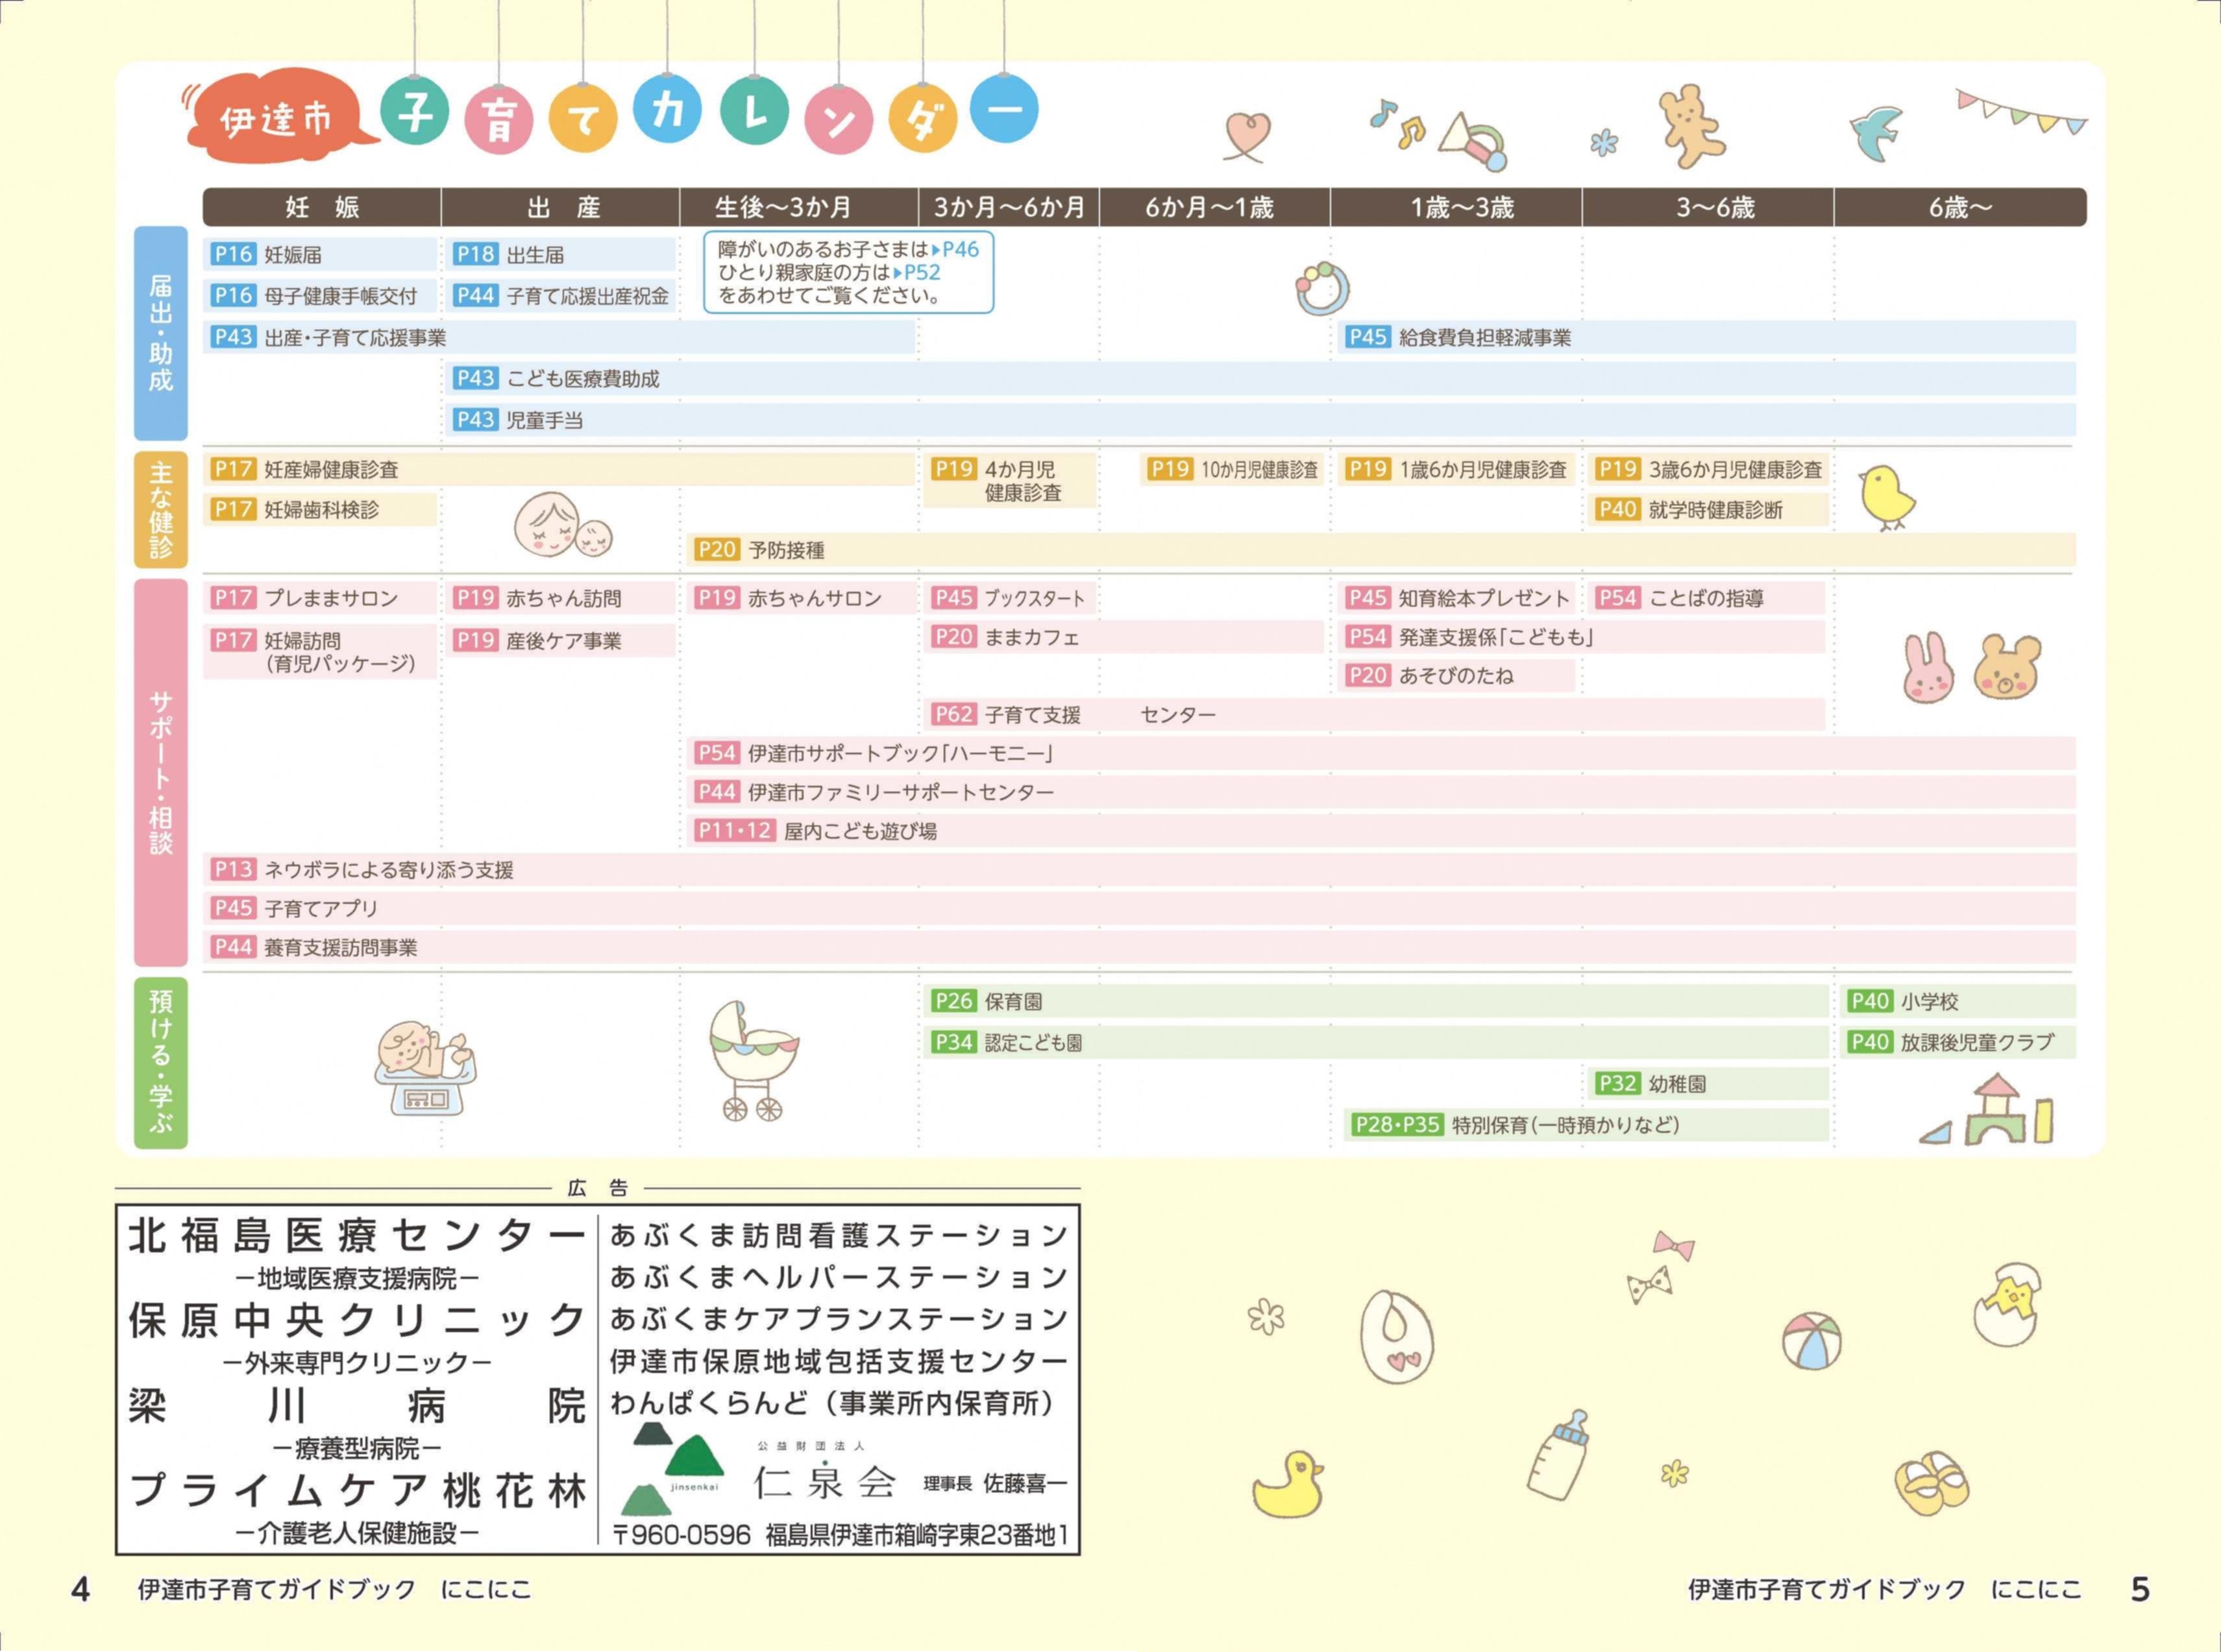The image size is (2221, 1652).
Task: Click the yellow baby shoes illustration
Action: (1931, 1484)
